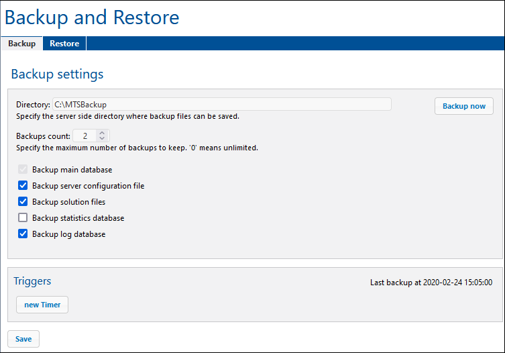The image size is (505, 353).
Task: Switch to the Backup tab
Action: pyautogui.click(x=21, y=44)
